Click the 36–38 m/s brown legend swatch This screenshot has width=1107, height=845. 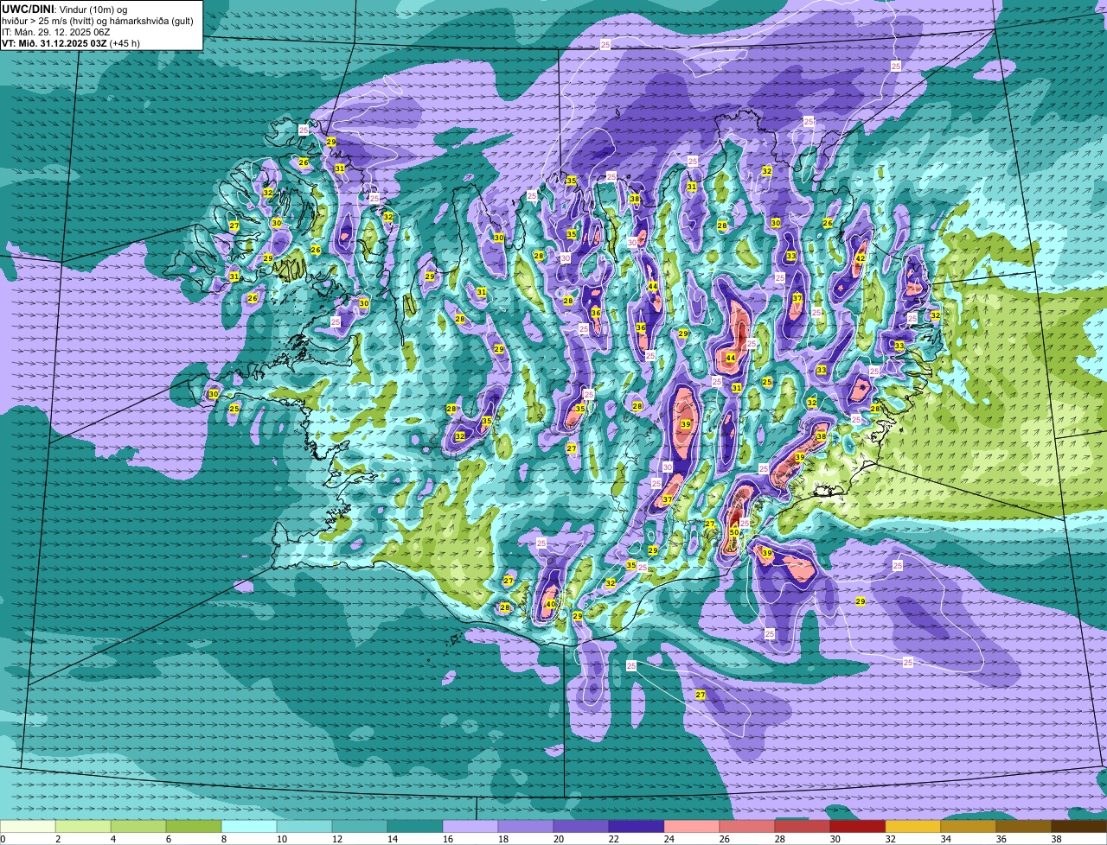pos(1024,827)
